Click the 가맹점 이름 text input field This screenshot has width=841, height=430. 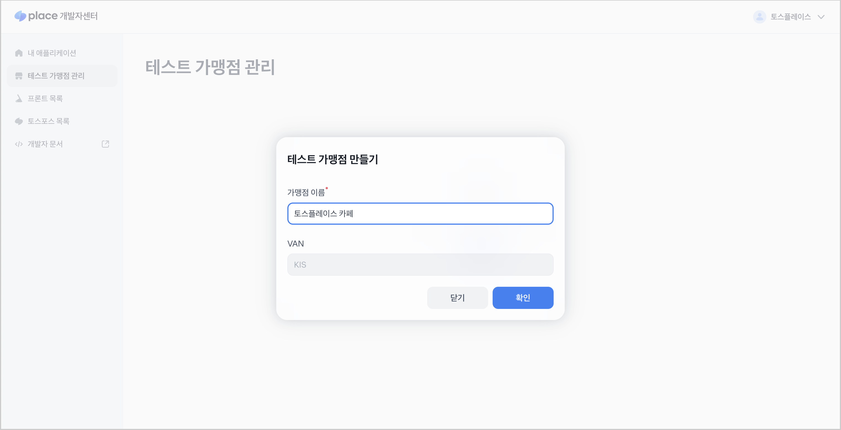(x=420, y=214)
